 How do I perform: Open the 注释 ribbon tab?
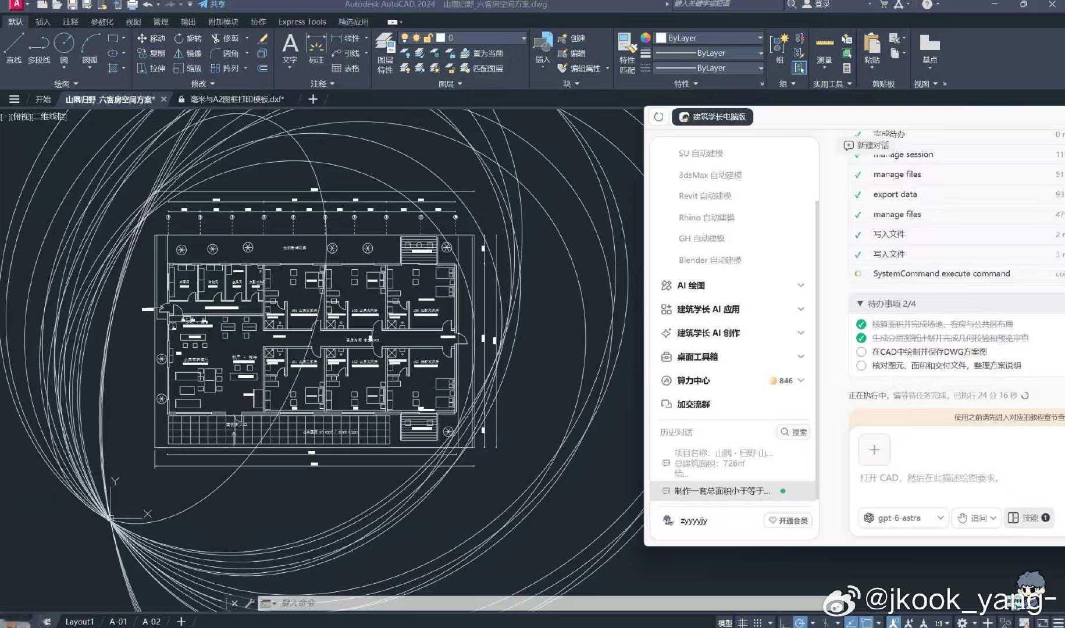coord(70,22)
